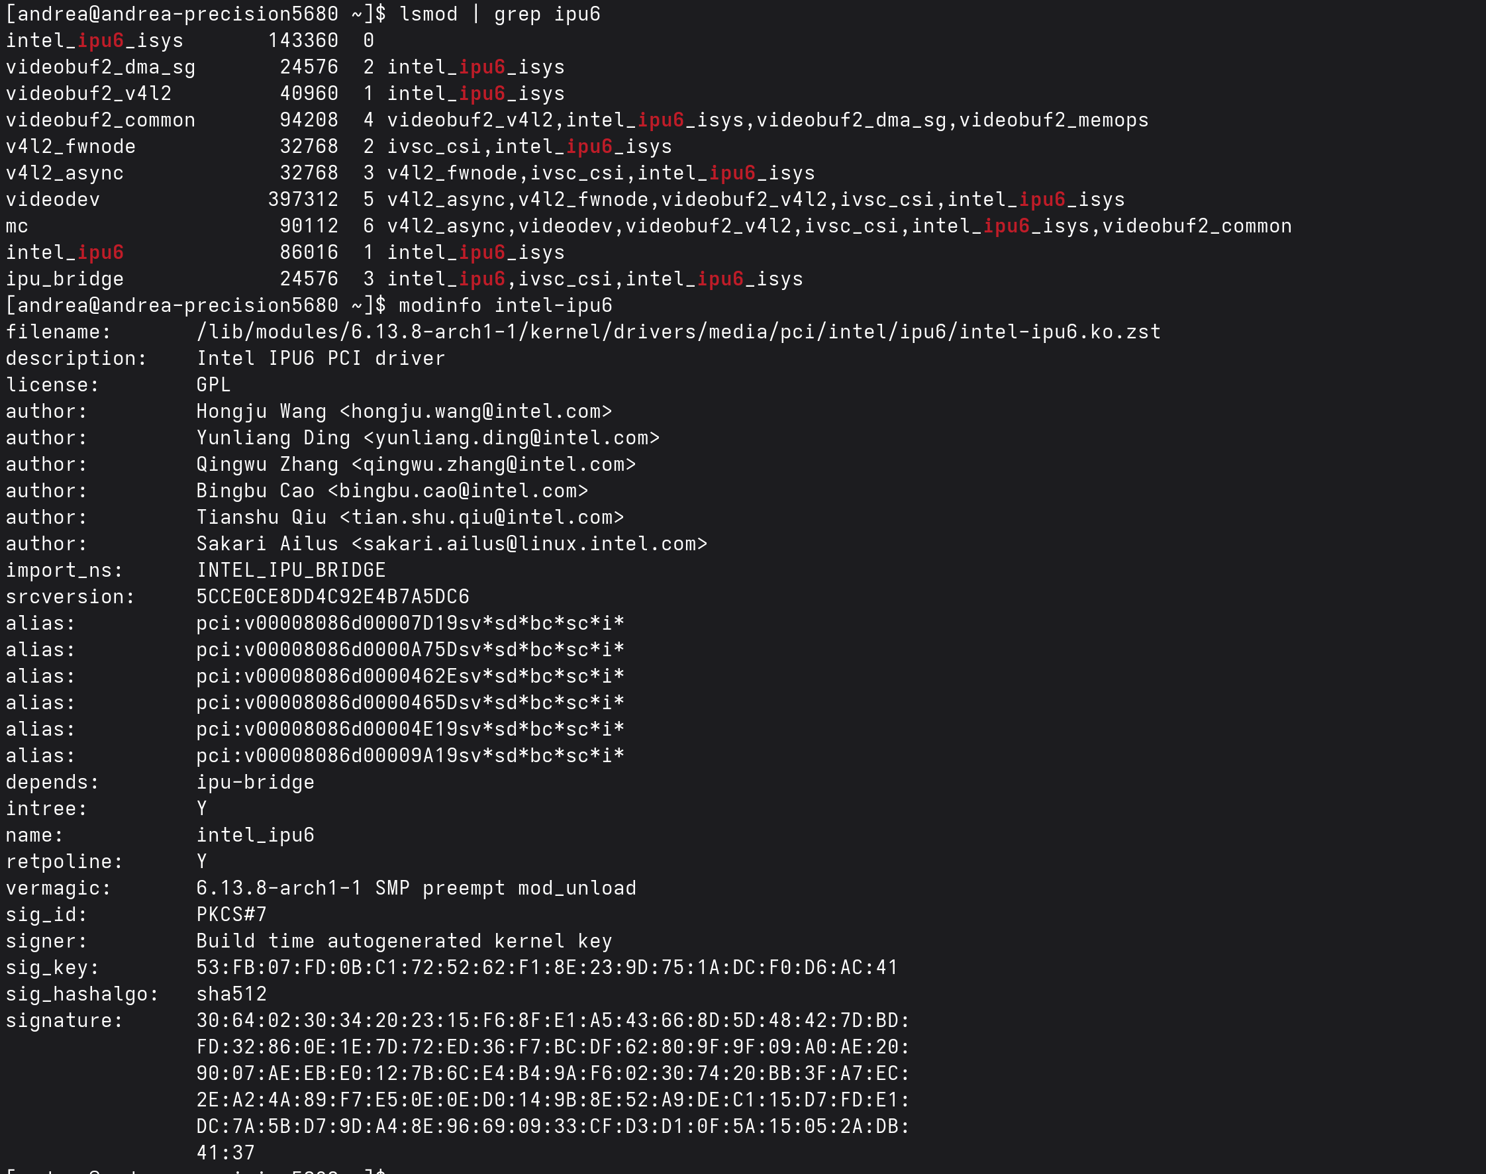
Task: Click the 'modinfo intel-ipu6' command
Action: click(505, 305)
